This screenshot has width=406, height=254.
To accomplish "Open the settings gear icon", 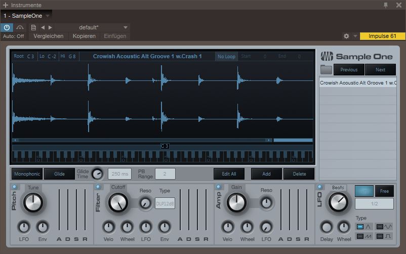I will point(346,36).
